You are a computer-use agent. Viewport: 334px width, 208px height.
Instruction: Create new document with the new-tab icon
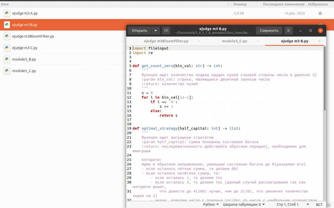tap(166, 30)
